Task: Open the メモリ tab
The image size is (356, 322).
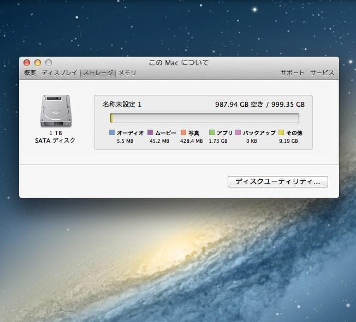Action: coord(127,73)
